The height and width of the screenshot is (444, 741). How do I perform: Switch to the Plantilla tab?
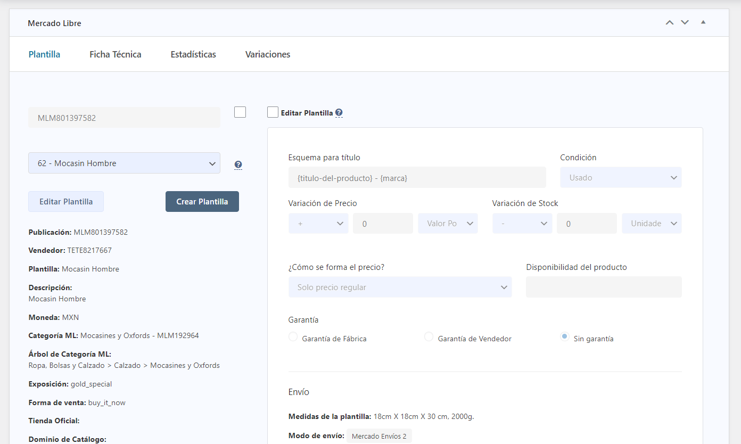pos(44,54)
